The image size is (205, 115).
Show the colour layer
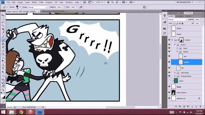pyautogui.click(x=169, y=81)
